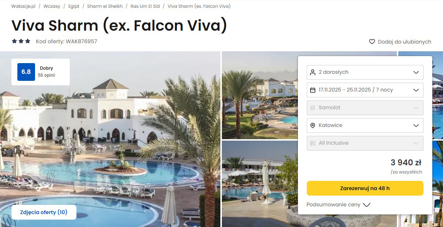Open the All Inclusive board dropdown
443x227 pixels.
[x=365, y=143]
